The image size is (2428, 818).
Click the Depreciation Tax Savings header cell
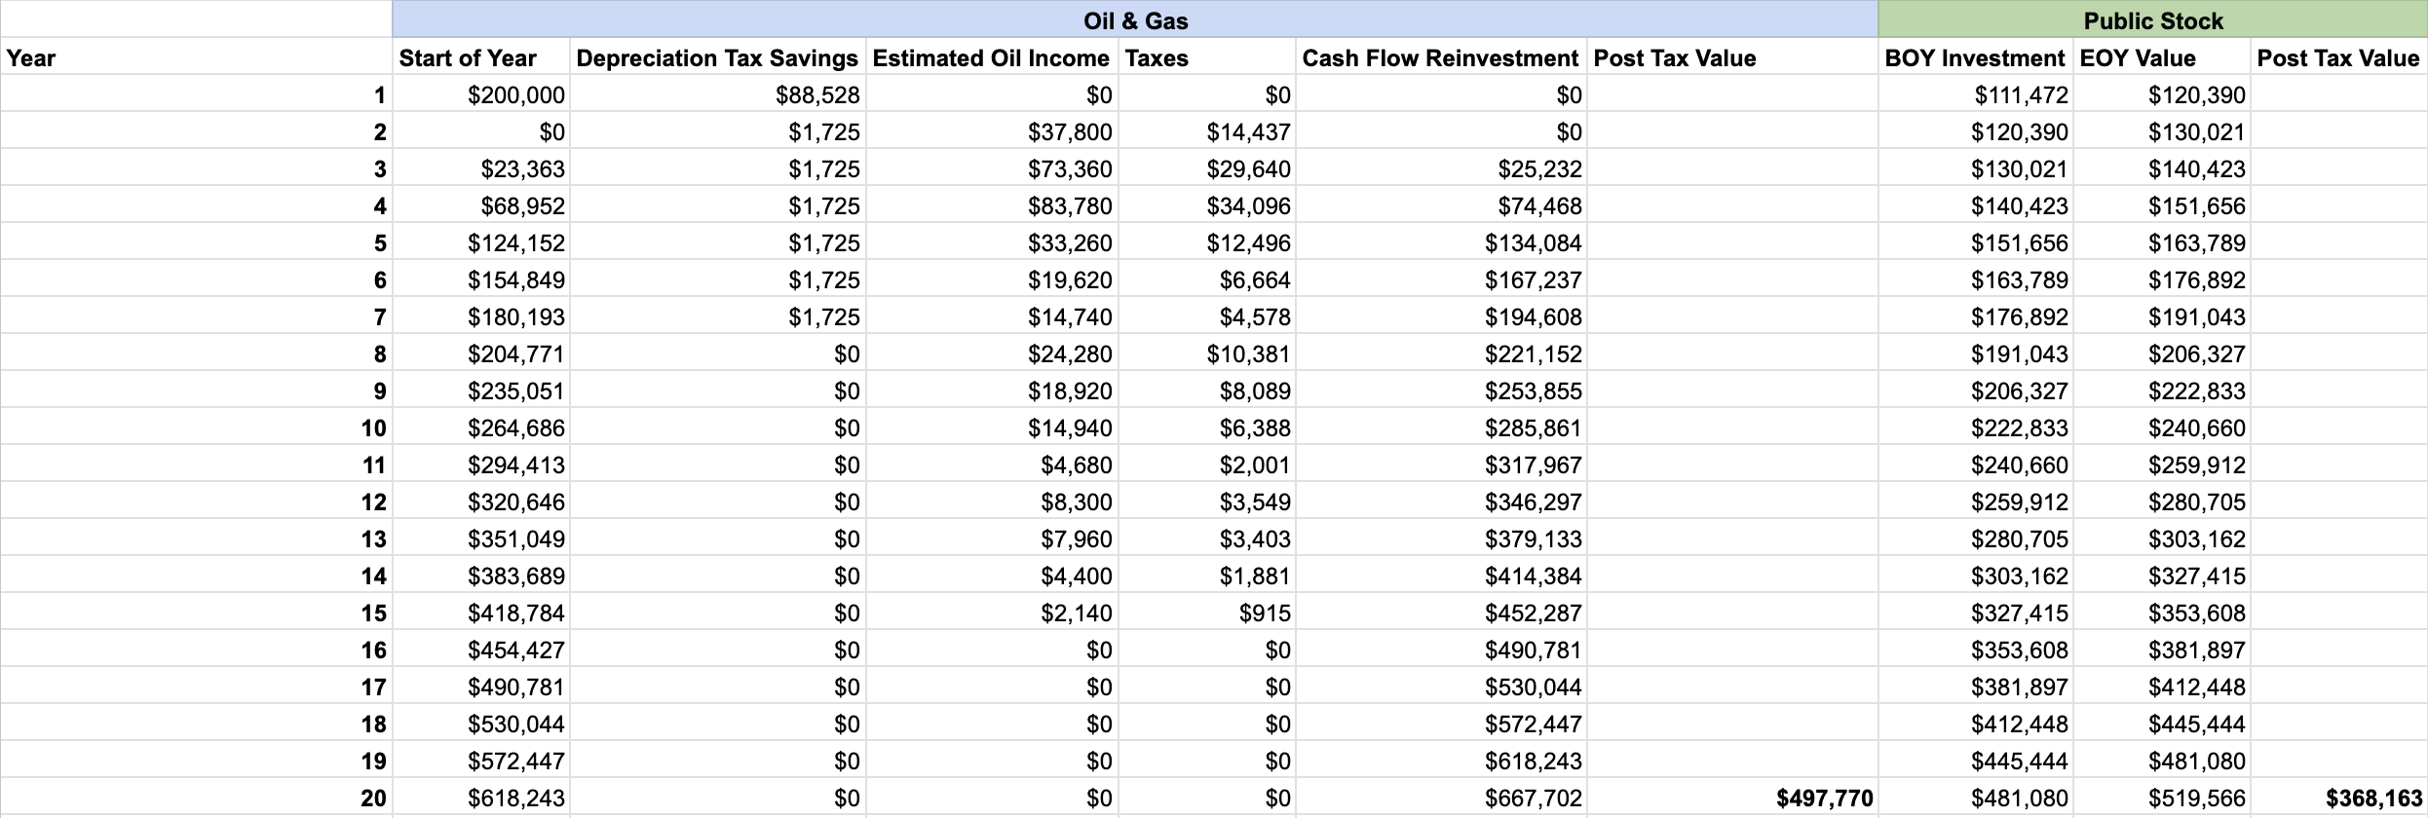click(x=717, y=58)
